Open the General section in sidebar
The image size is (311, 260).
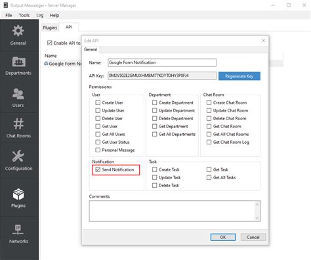(18, 35)
